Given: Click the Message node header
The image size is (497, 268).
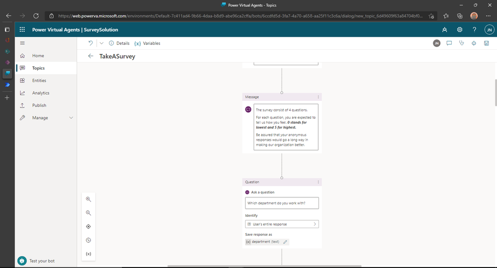Looking at the screenshot, I should 282,97.
